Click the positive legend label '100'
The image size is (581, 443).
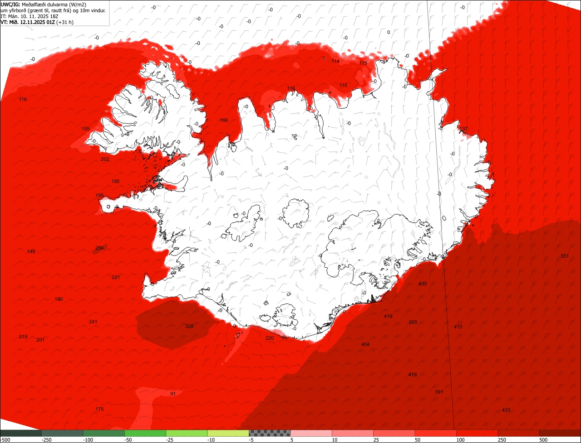(x=460, y=440)
